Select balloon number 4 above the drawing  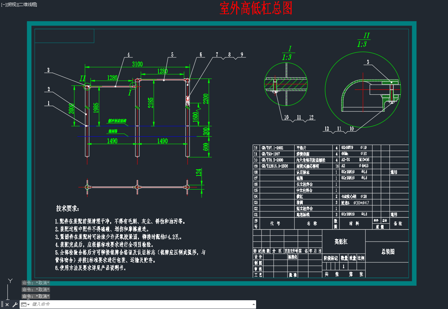[128, 55]
